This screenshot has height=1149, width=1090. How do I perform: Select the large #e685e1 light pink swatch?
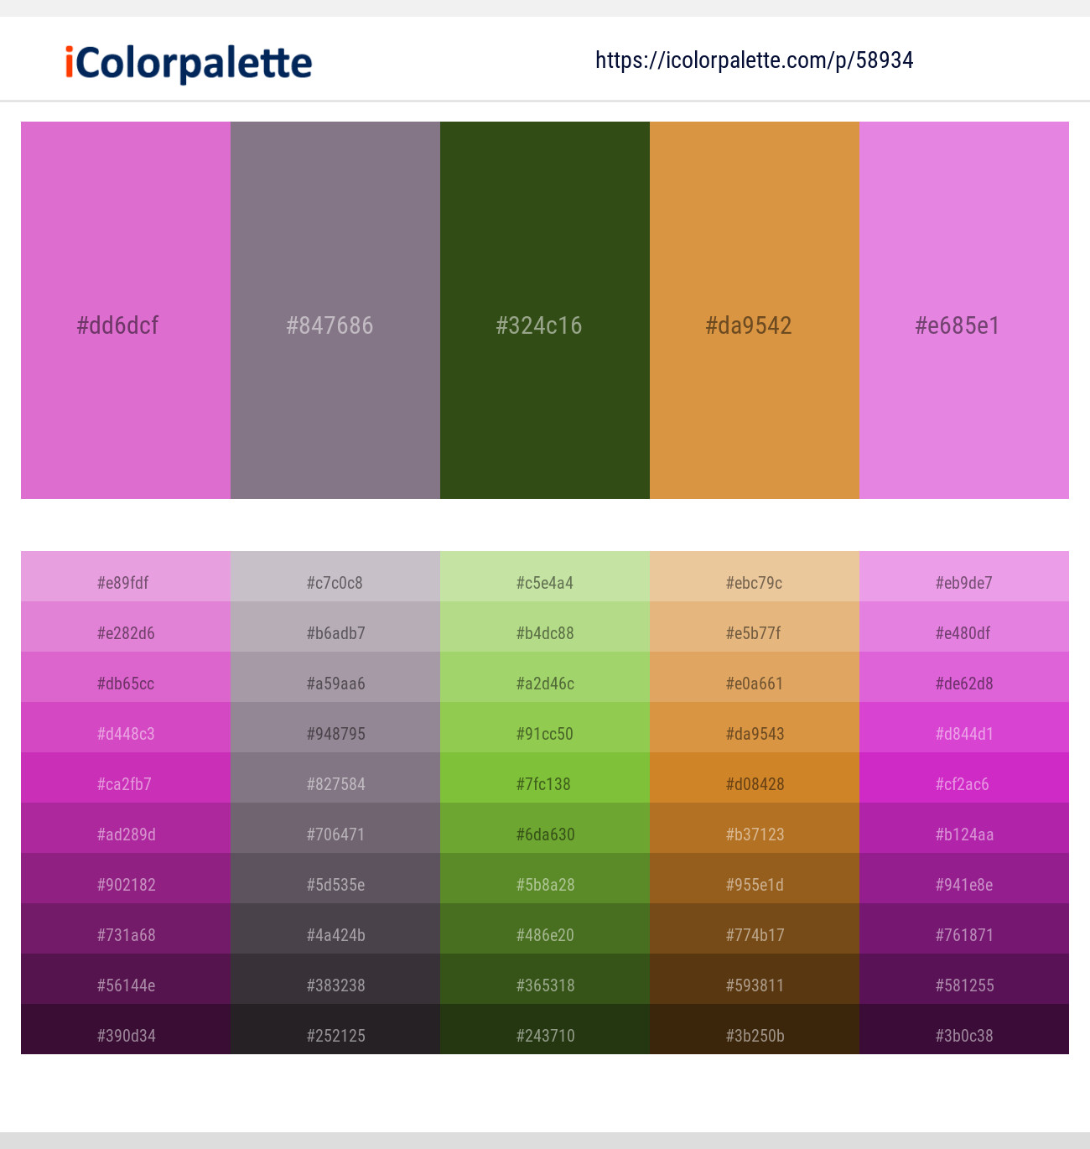tap(964, 310)
